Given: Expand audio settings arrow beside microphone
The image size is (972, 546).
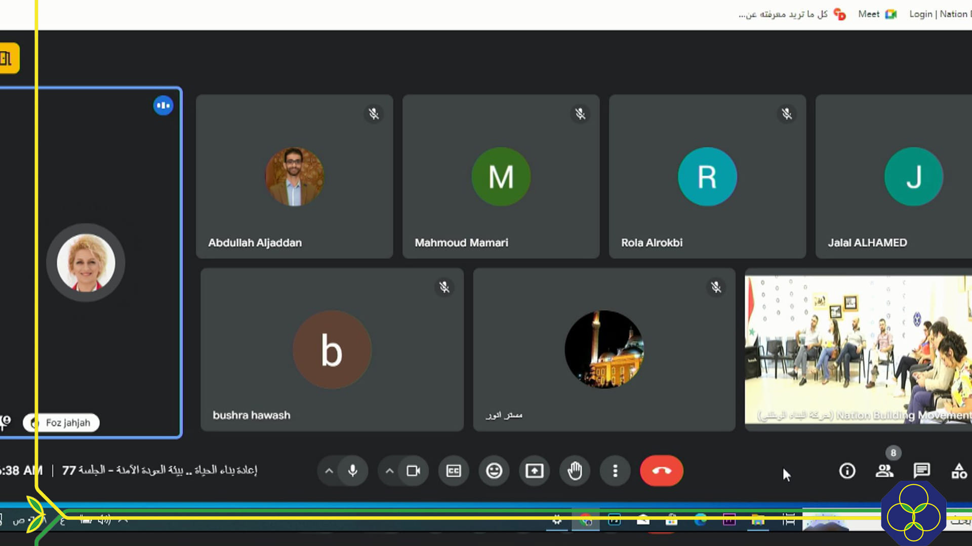Looking at the screenshot, I should coord(329,471).
